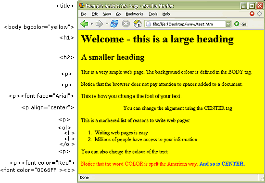This screenshot has height=183, width=265.
Task: Click the paragraph about the browser ignoring spaces
Action: point(162,84)
